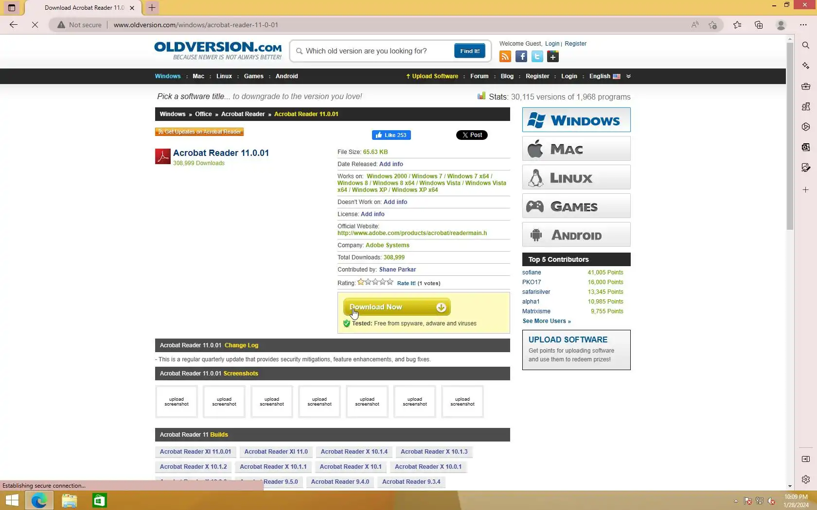
Task: Click the page vertical scrollbar thumb
Action: (x=790, y=136)
